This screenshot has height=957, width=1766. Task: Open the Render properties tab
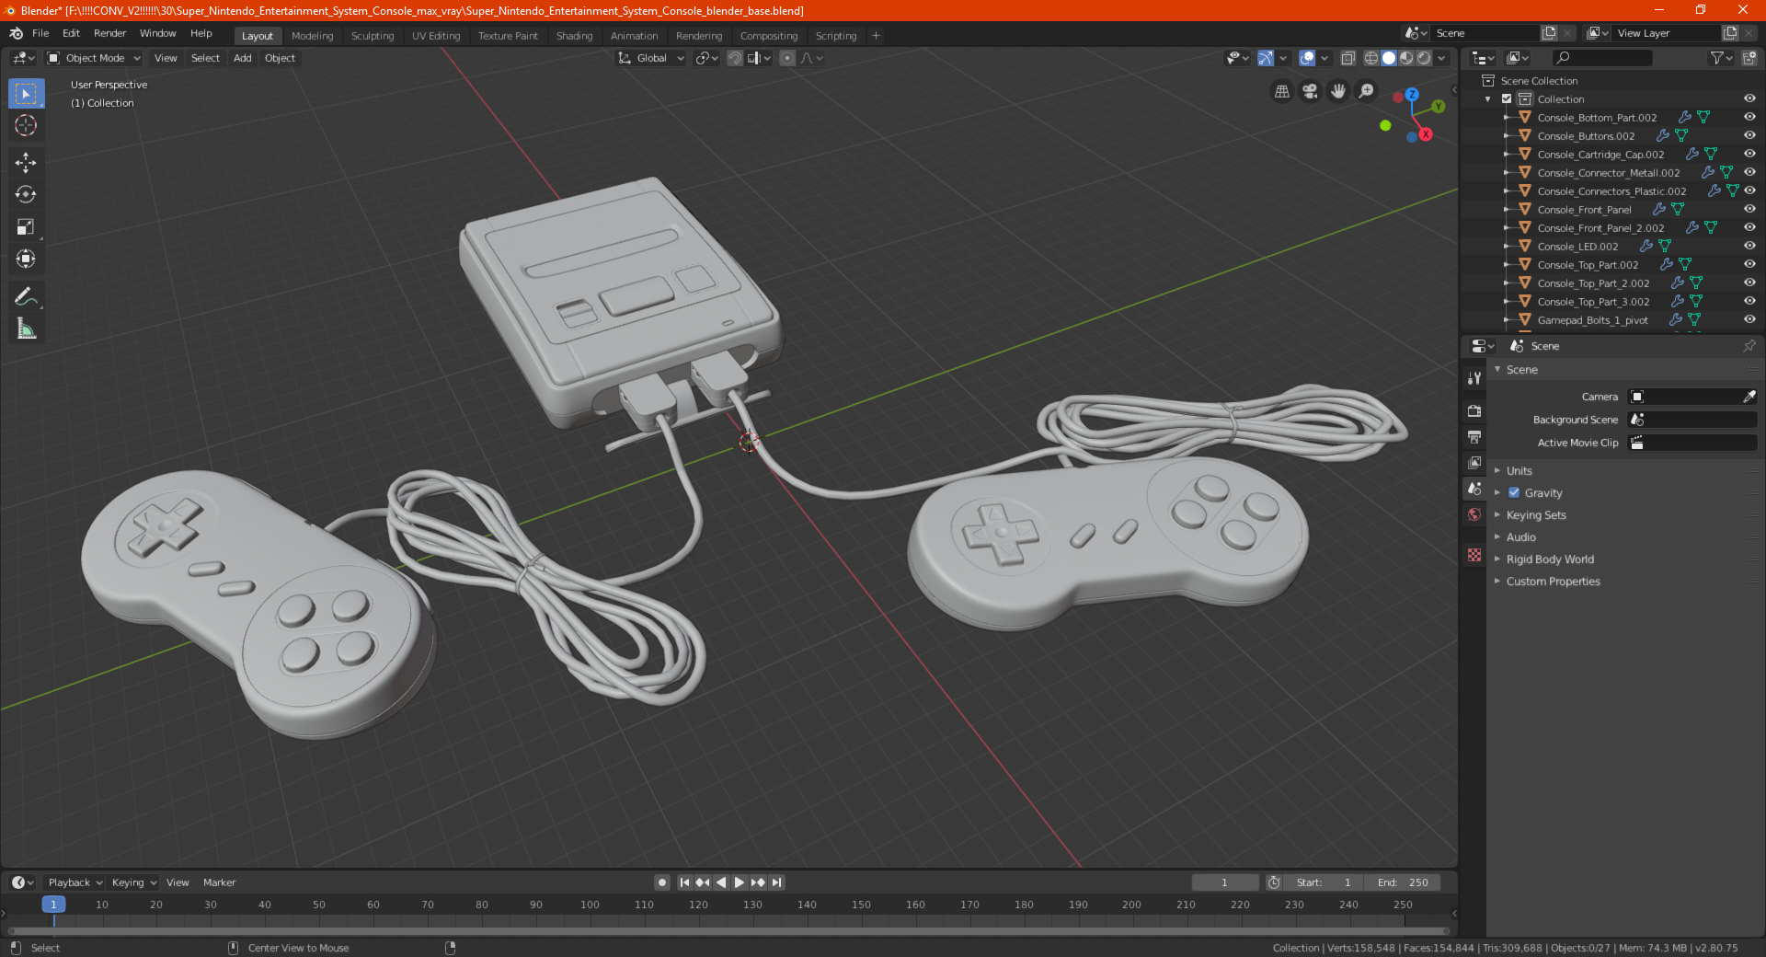[x=1474, y=410]
